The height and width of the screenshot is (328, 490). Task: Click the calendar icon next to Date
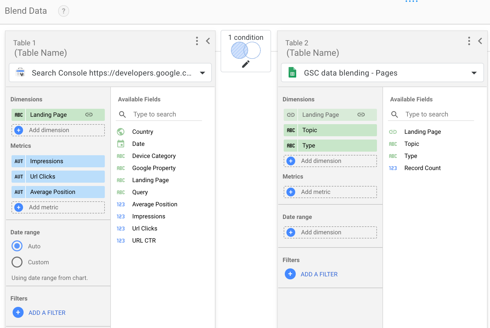click(121, 144)
